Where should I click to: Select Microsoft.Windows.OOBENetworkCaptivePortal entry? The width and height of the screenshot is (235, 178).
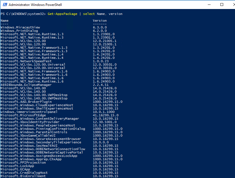tap(42, 152)
